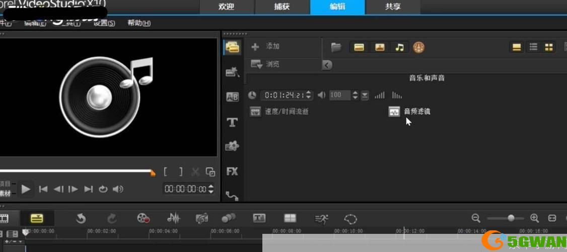The height and width of the screenshot is (252, 567).
Task: Undo the last action
Action: (81, 218)
